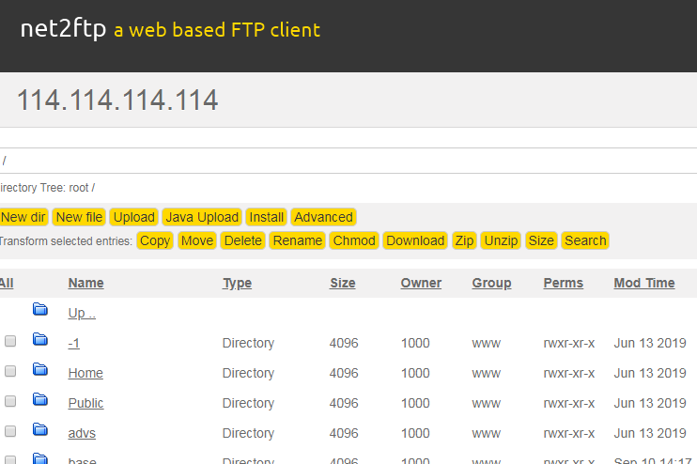Create a New file

tap(79, 217)
